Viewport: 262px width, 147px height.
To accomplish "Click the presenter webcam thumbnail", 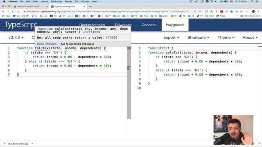I will [233, 130].
